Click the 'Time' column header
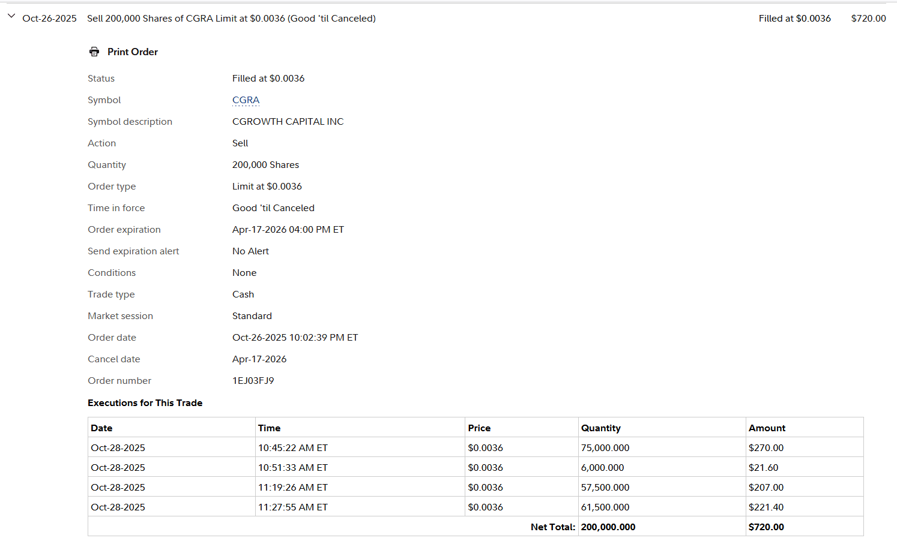This screenshot has height=541, width=897. 270,428
